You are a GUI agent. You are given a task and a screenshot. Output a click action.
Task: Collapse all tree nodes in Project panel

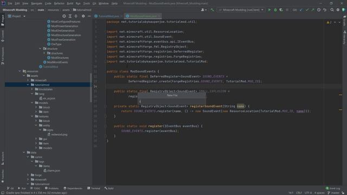(x=76, y=16)
